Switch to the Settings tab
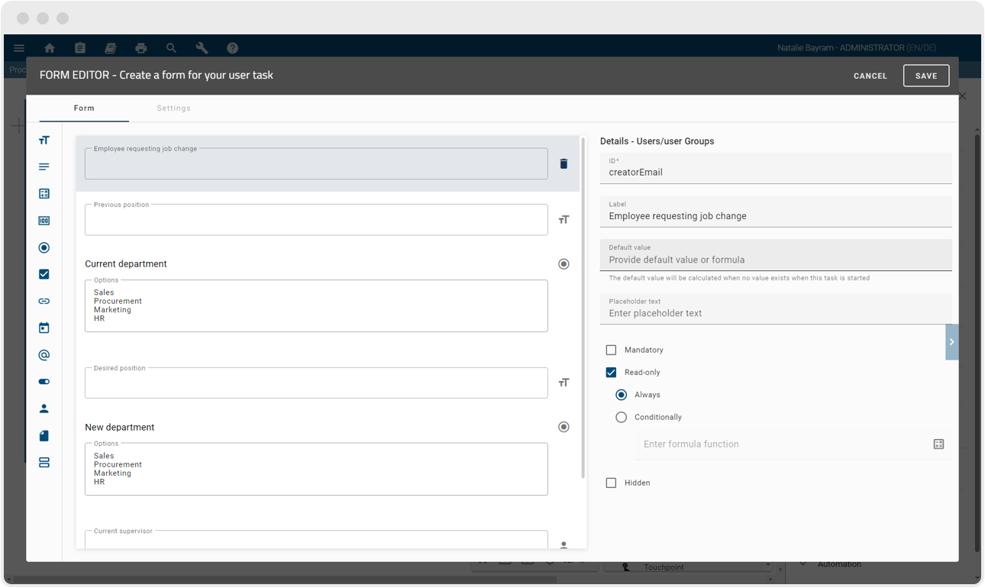Screen dimensions: 985x588 tap(174, 108)
